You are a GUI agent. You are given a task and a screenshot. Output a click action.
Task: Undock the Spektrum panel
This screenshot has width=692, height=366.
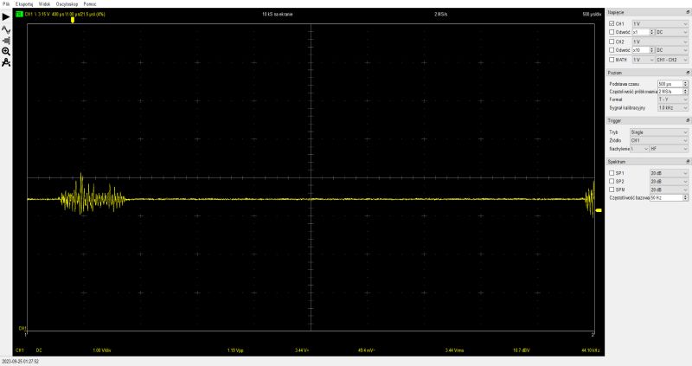coord(688,162)
